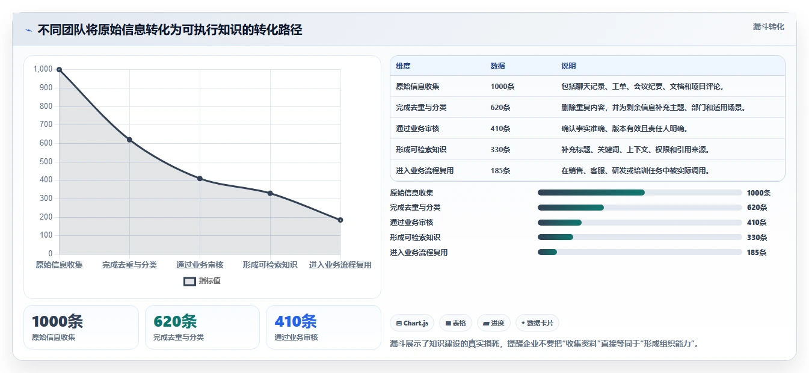
Task: Click the chart data point at 1000 (原始信息收集)
Action: tap(59, 69)
